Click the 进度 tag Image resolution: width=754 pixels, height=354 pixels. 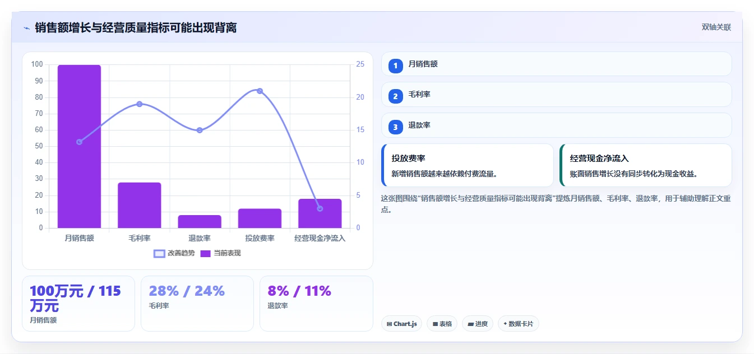pyautogui.click(x=477, y=324)
